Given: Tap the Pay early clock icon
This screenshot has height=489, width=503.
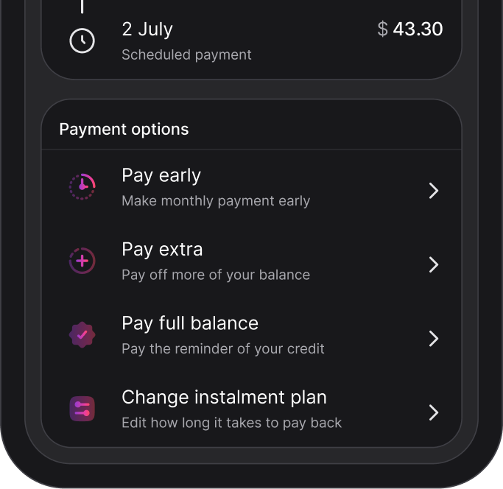Looking at the screenshot, I should click(x=82, y=187).
